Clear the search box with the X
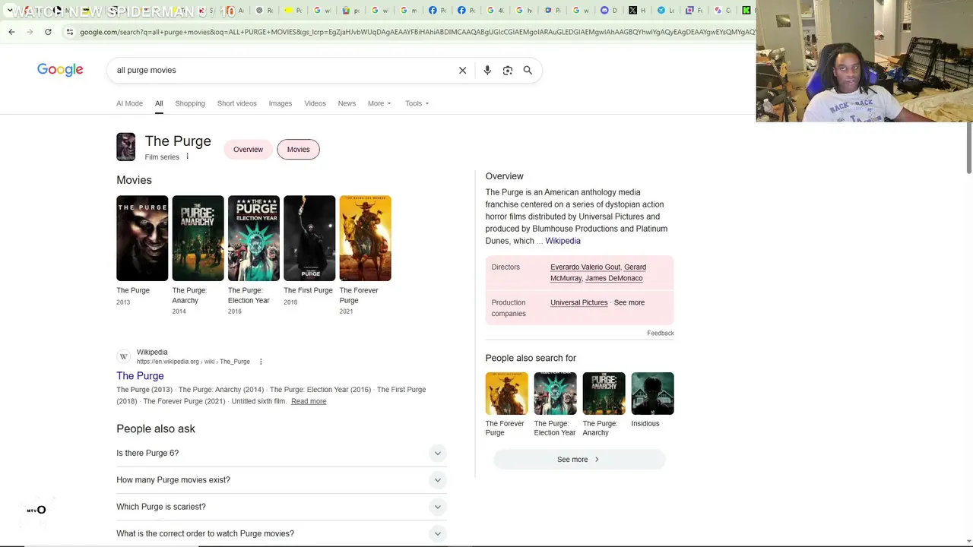Viewport: 973px width, 547px height. 462,70
